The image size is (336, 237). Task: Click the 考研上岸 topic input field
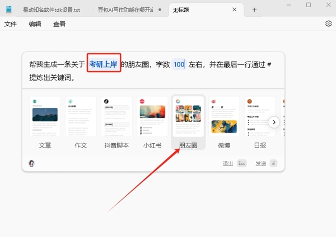[x=103, y=64]
